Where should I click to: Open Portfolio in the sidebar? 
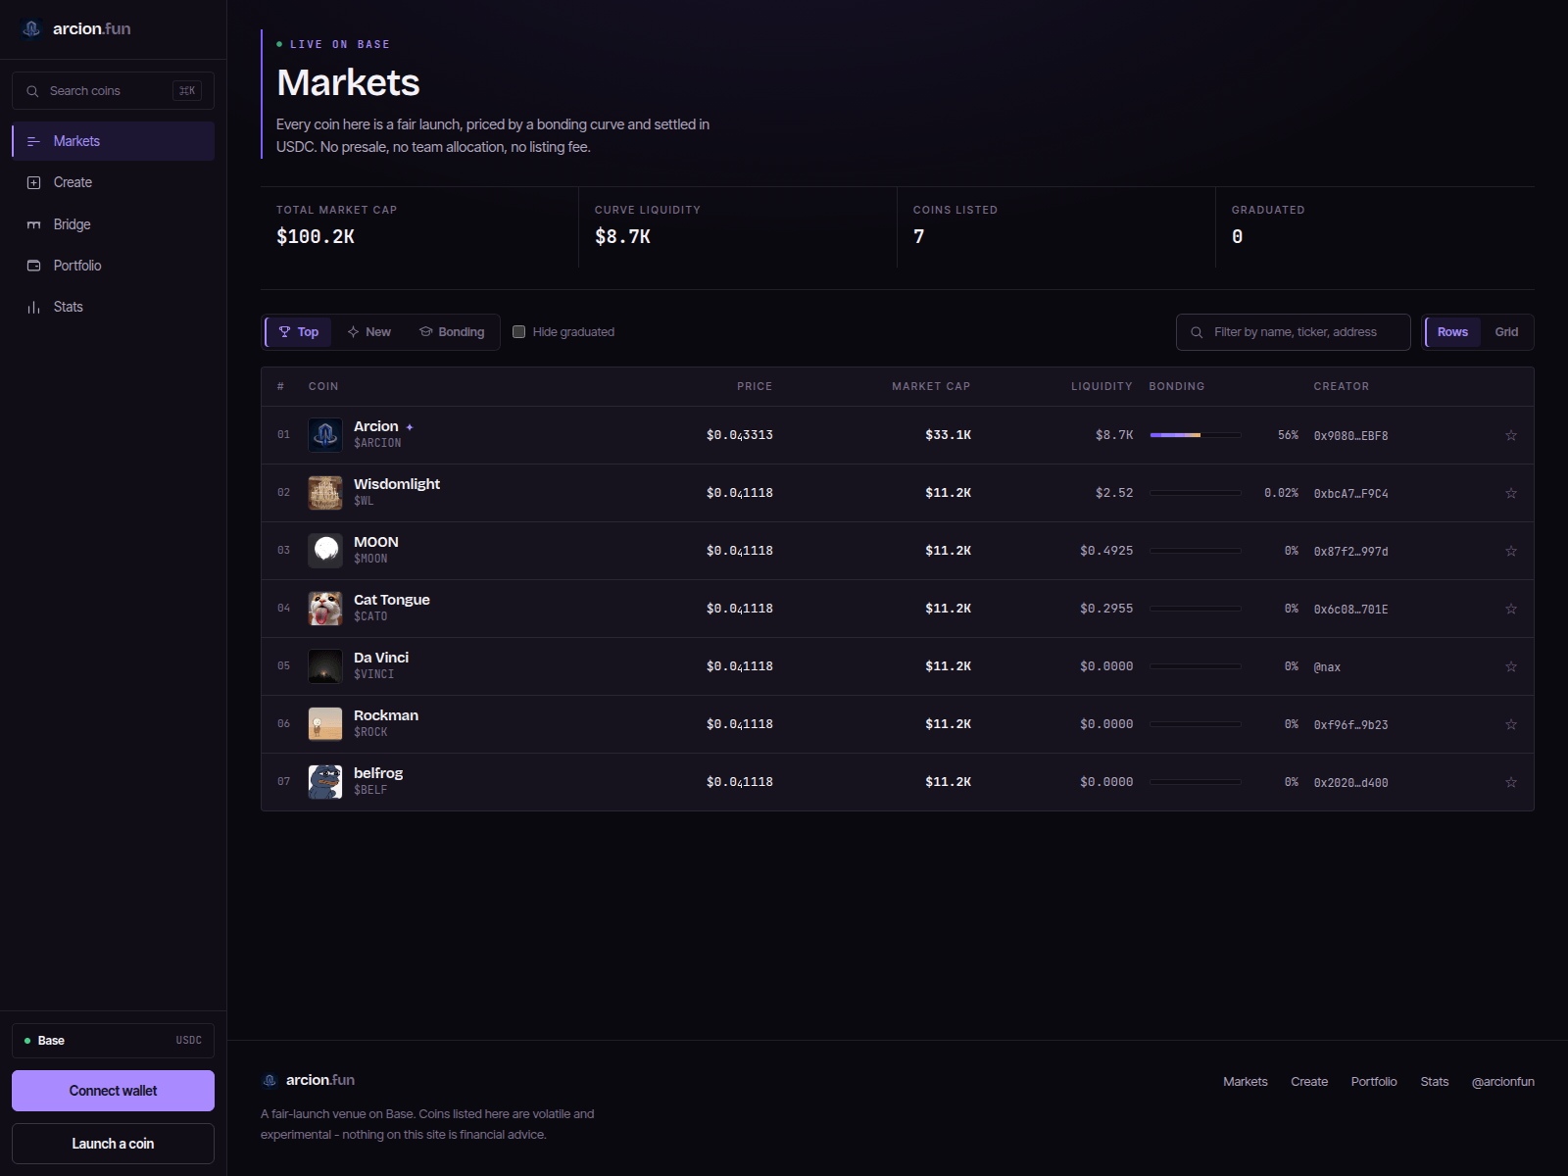[114, 266]
